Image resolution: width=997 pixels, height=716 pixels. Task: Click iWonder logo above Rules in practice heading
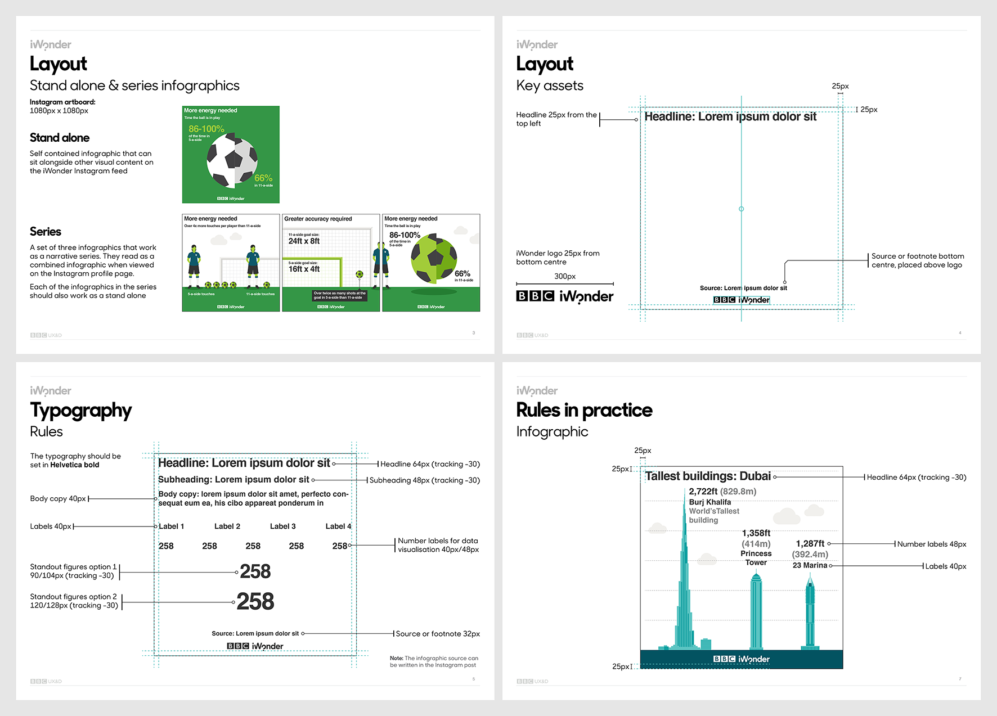[537, 391]
